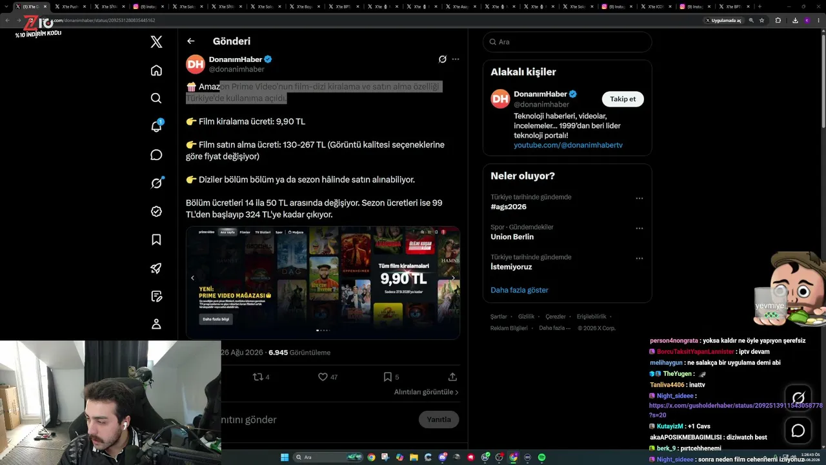The image size is (826, 465).
Task: Open Google Chrome from the taskbar
Action: click(371, 457)
